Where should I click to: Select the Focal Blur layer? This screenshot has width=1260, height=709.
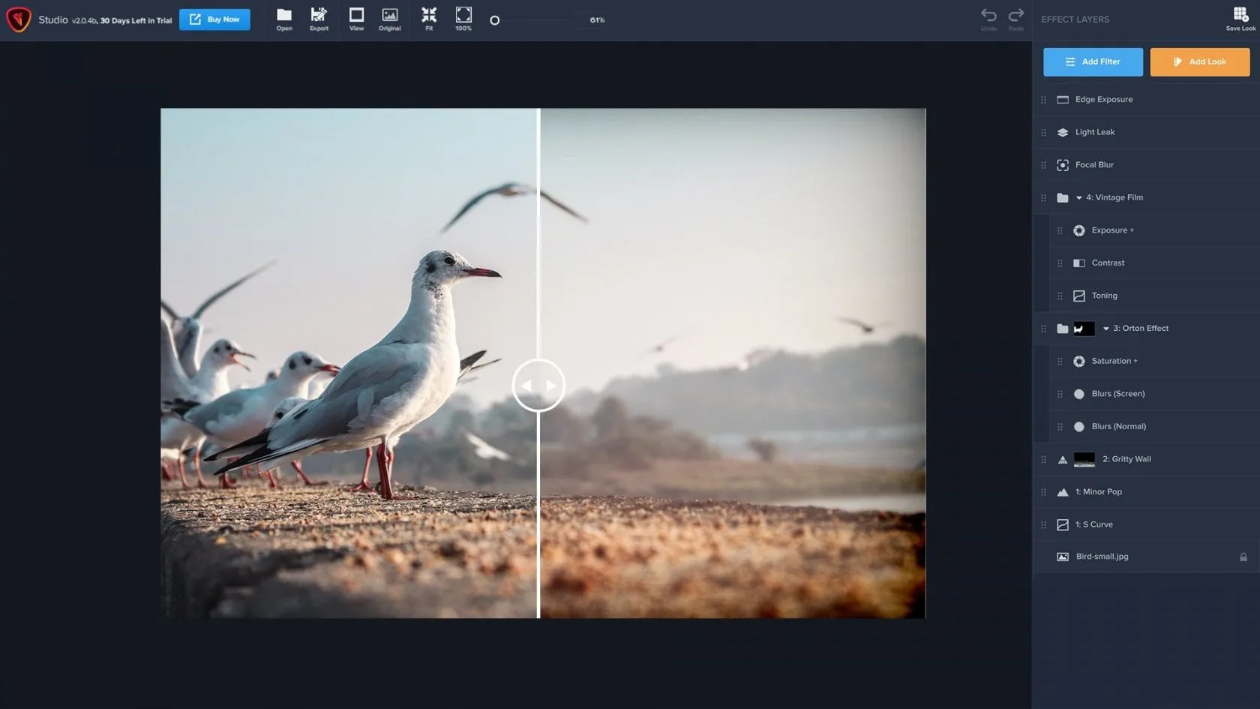click(1094, 165)
